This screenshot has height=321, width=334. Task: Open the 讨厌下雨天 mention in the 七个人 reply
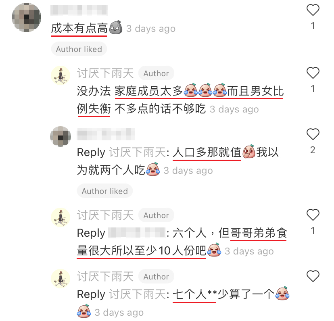(x=138, y=294)
